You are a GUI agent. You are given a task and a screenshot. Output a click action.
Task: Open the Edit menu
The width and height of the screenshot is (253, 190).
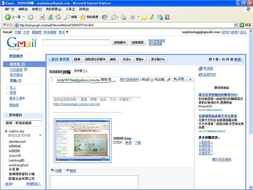[23, 9]
